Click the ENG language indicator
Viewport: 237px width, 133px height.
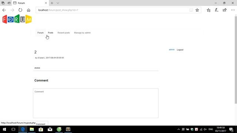coord(211,129)
